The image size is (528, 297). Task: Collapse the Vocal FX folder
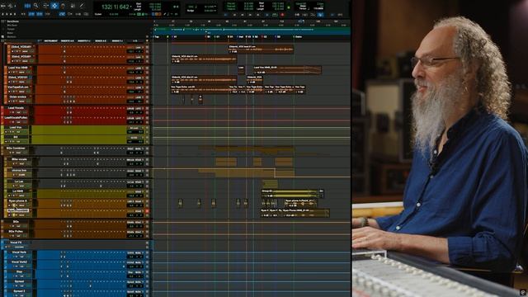(x=2, y=243)
